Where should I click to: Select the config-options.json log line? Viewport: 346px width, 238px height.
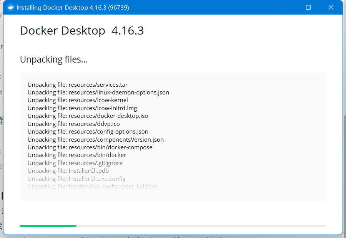point(88,131)
